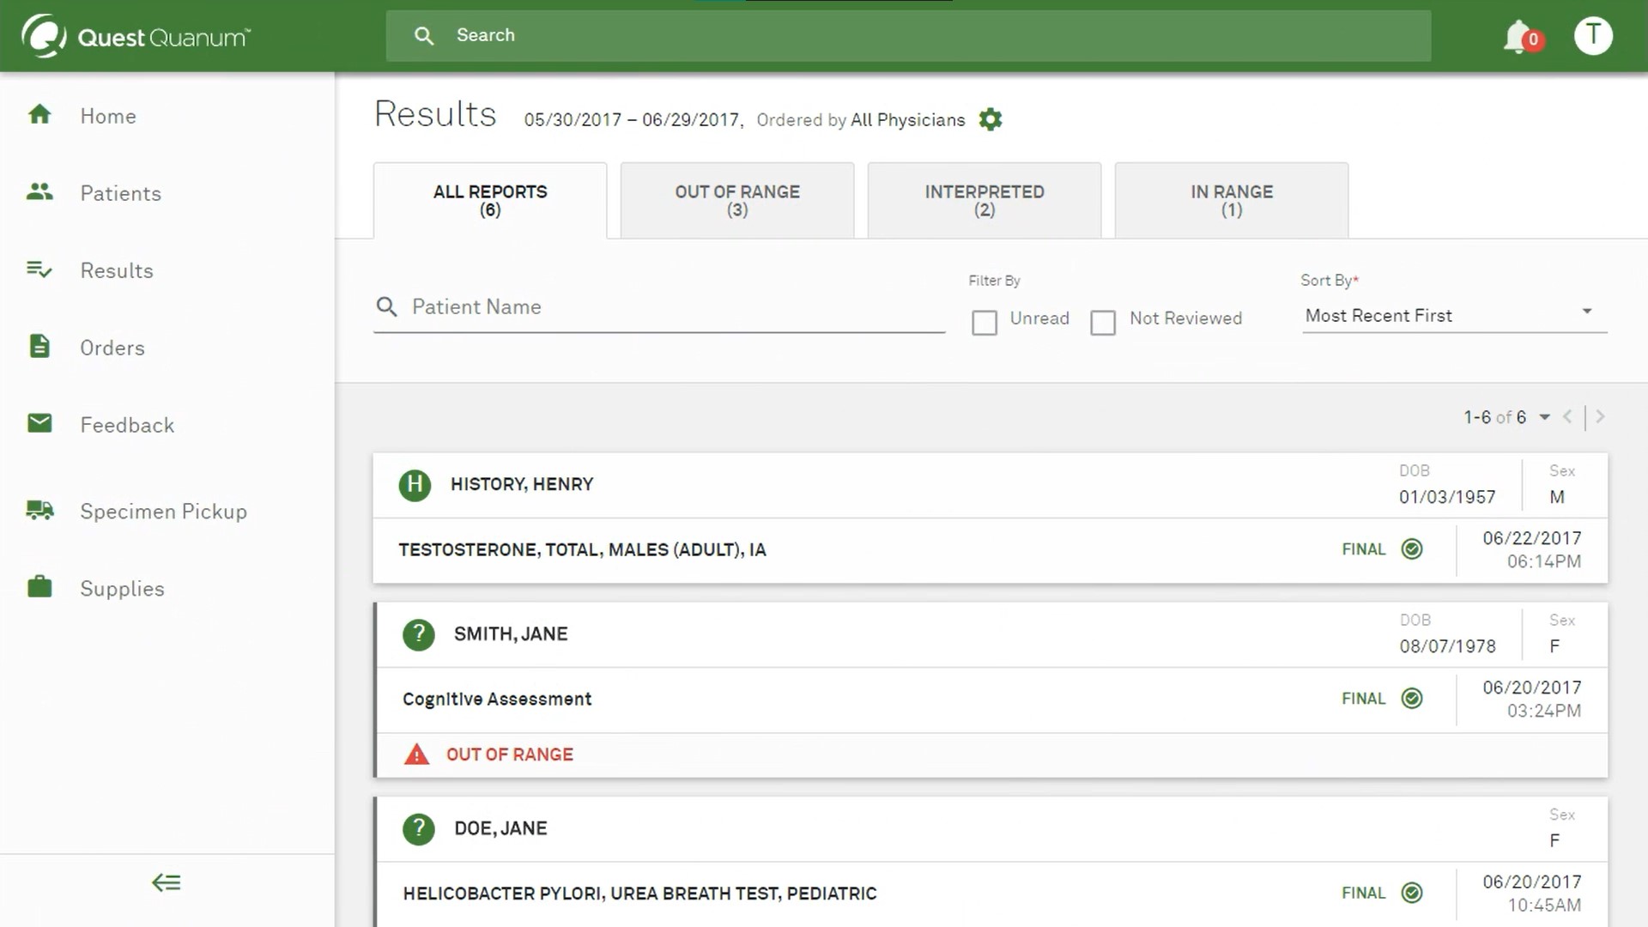Image resolution: width=1648 pixels, height=927 pixels.
Task: Click Jane Doe's question mark avatar
Action: click(x=419, y=828)
